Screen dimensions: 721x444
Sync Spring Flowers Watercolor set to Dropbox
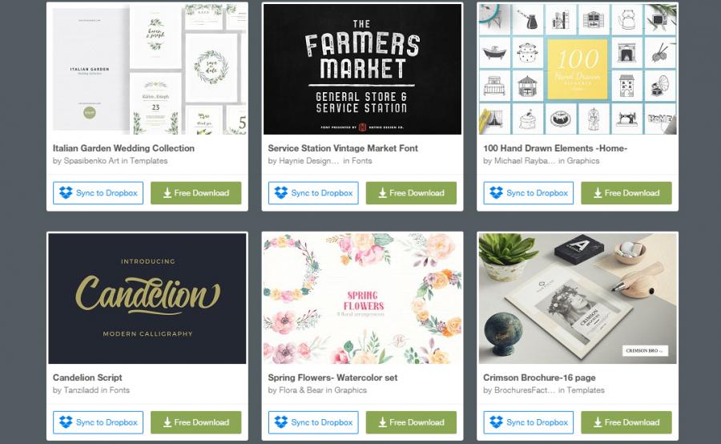(x=313, y=422)
